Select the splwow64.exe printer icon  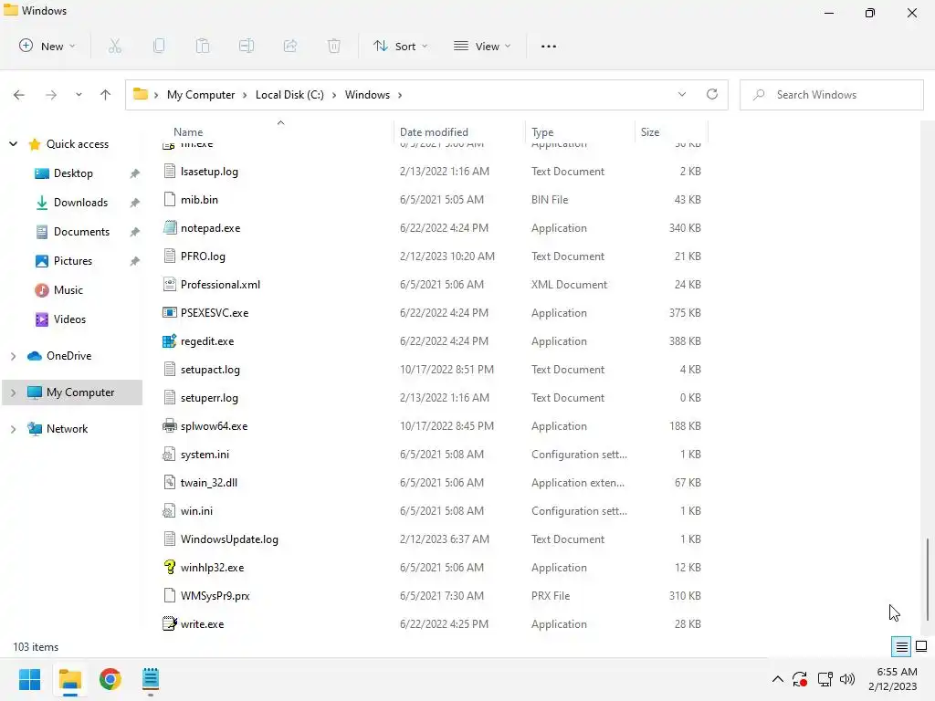170,425
